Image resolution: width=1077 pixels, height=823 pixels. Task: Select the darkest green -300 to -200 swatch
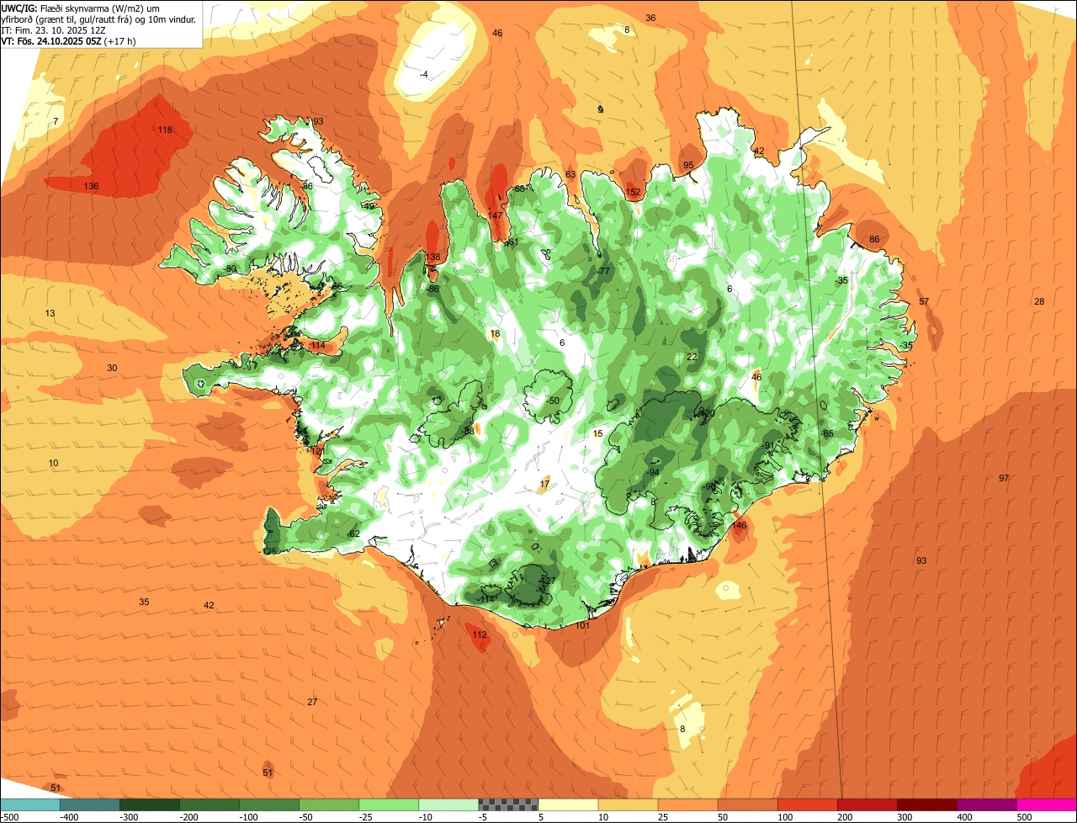150,804
